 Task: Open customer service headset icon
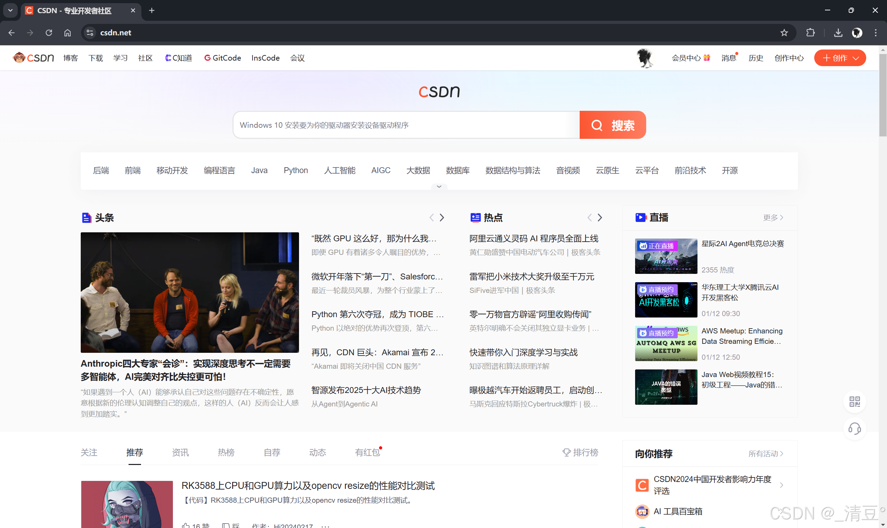(855, 428)
